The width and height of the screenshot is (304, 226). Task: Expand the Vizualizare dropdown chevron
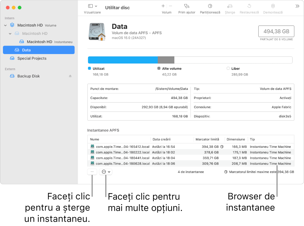point(96,6)
